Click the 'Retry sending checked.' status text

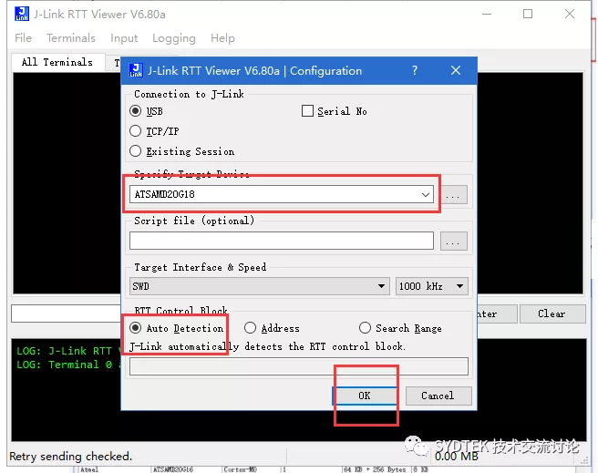pos(70,457)
